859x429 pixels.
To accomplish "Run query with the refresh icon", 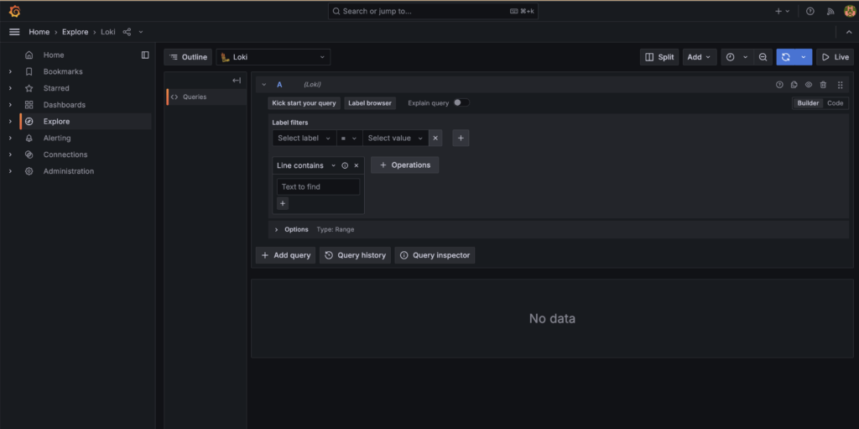I will pyautogui.click(x=785, y=57).
